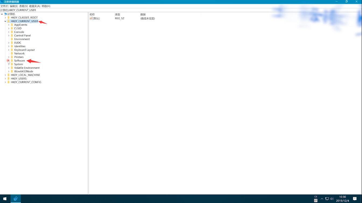Screen dimensions: 362x203
Task: Open the notification center icon
Action: (x=355, y=199)
